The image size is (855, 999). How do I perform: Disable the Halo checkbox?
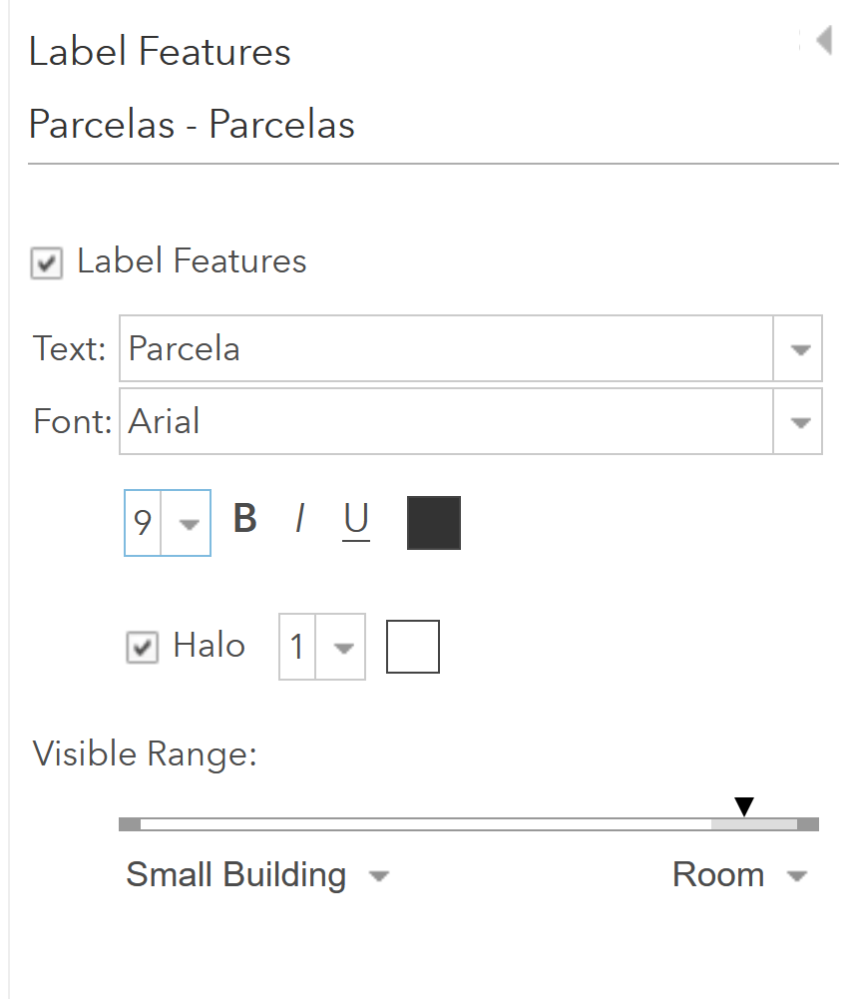click(x=142, y=648)
